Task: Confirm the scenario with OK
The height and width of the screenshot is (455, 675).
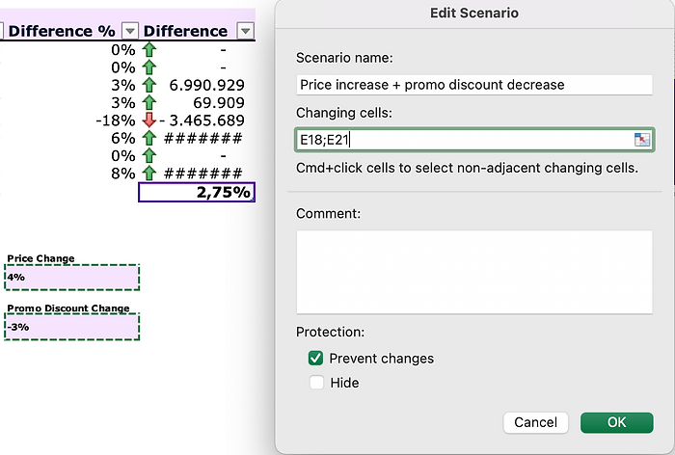Action: click(616, 422)
